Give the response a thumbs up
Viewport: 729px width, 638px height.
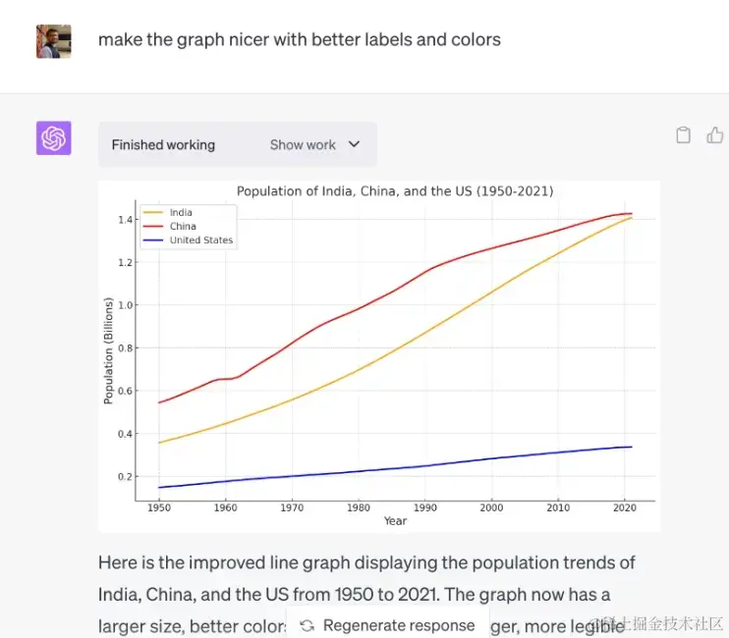point(715,135)
